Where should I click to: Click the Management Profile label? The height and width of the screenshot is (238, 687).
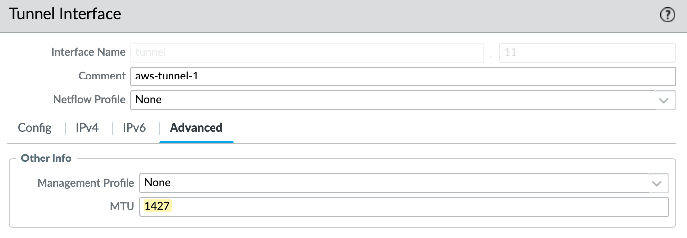coord(86,183)
